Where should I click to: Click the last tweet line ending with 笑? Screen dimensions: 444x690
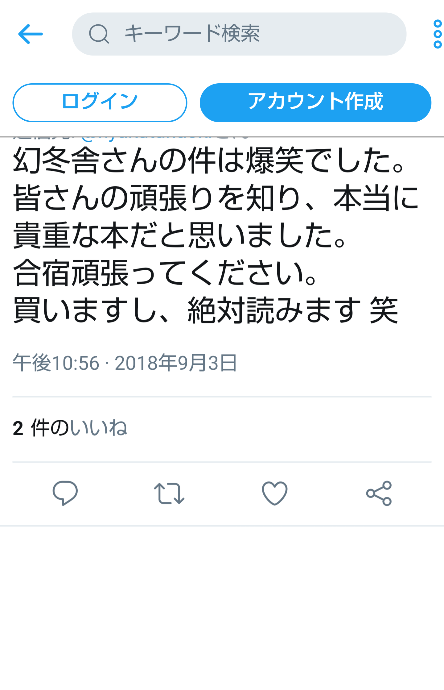pos(206,310)
